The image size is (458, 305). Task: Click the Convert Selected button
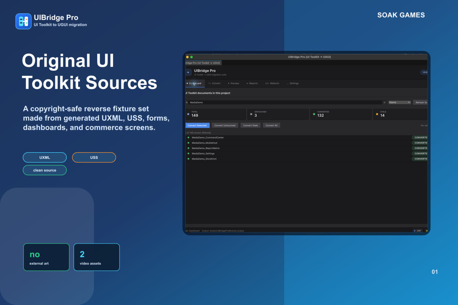197,125
